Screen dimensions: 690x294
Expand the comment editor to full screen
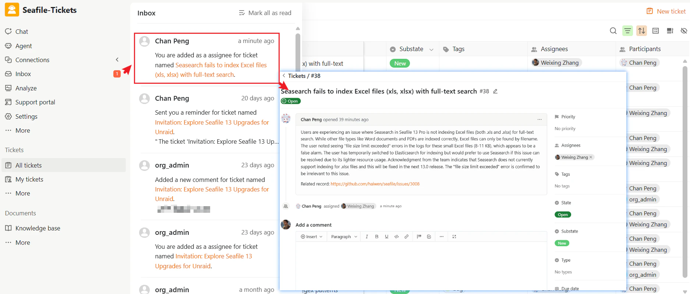click(x=454, y=237)
